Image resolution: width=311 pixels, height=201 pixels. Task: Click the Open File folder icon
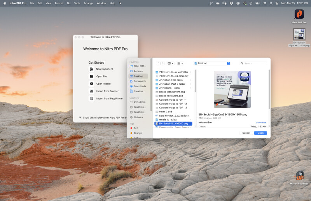(x=91, y=76)
